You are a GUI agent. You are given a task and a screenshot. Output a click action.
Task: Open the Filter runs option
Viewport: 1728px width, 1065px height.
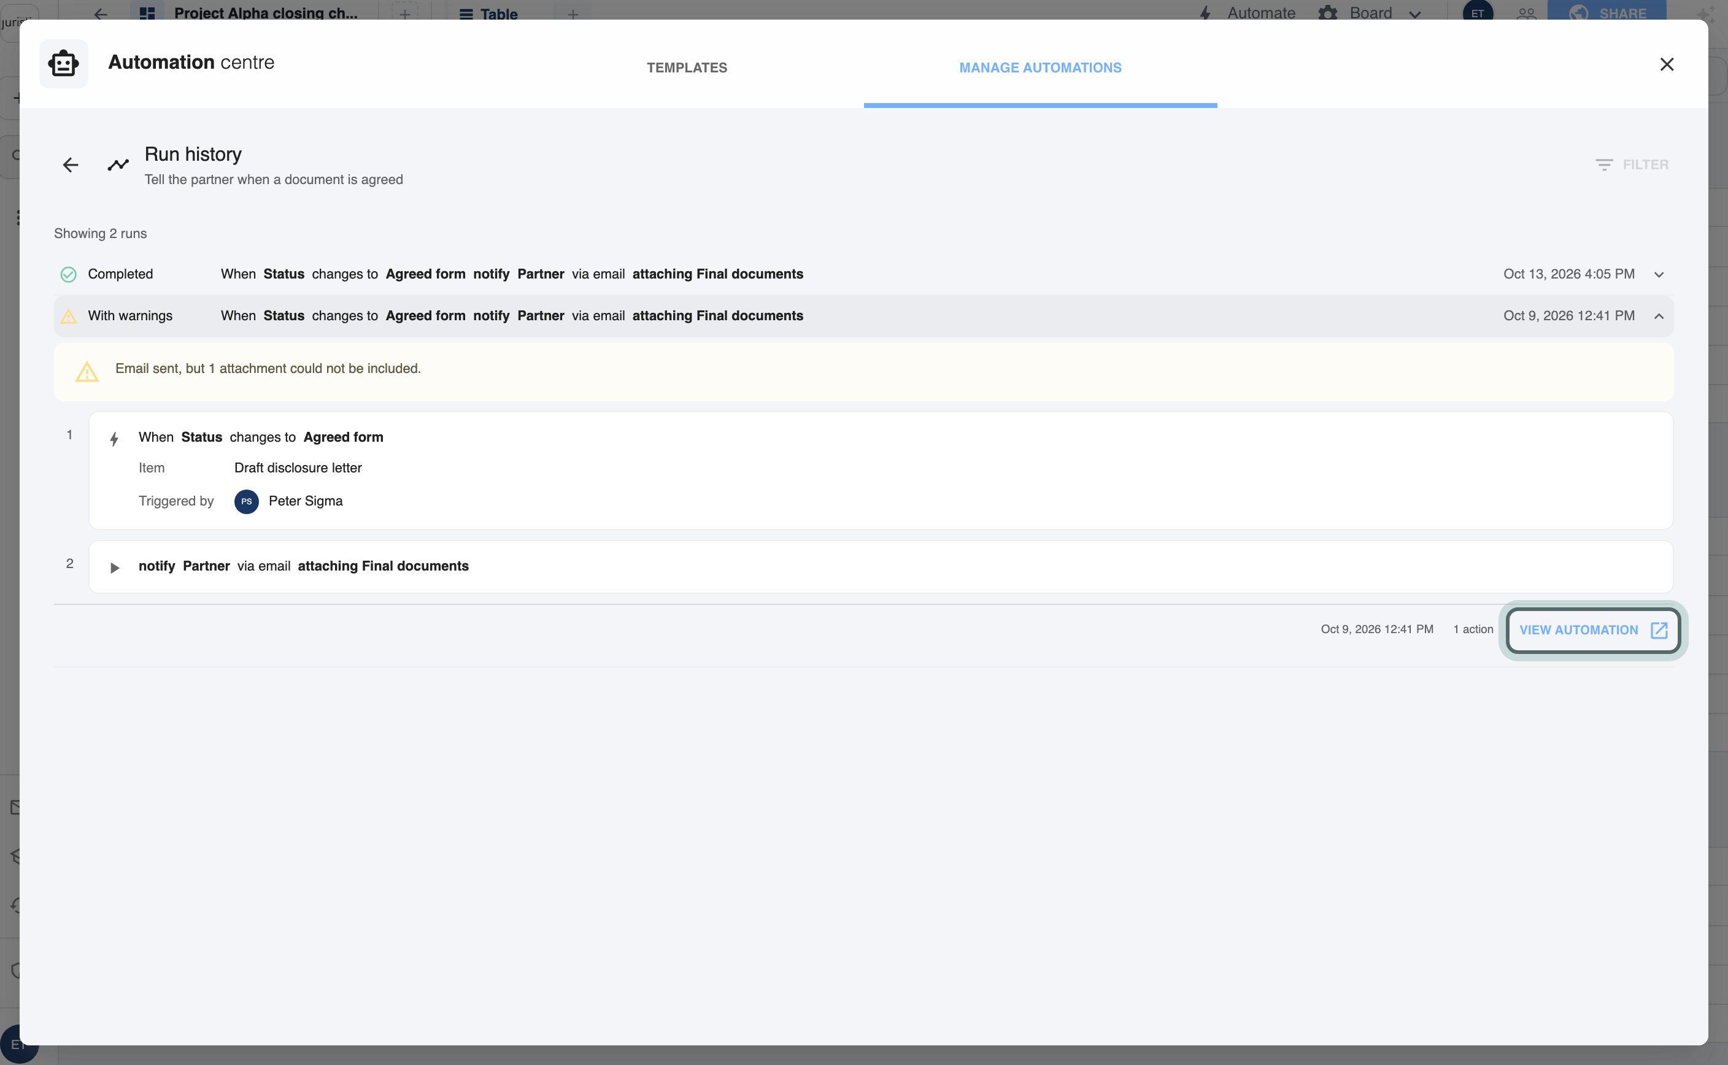tap(1632, 165)
